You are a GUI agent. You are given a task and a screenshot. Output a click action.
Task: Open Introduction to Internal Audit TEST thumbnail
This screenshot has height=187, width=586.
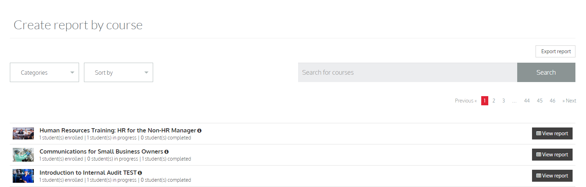click(x=23, y=176)
